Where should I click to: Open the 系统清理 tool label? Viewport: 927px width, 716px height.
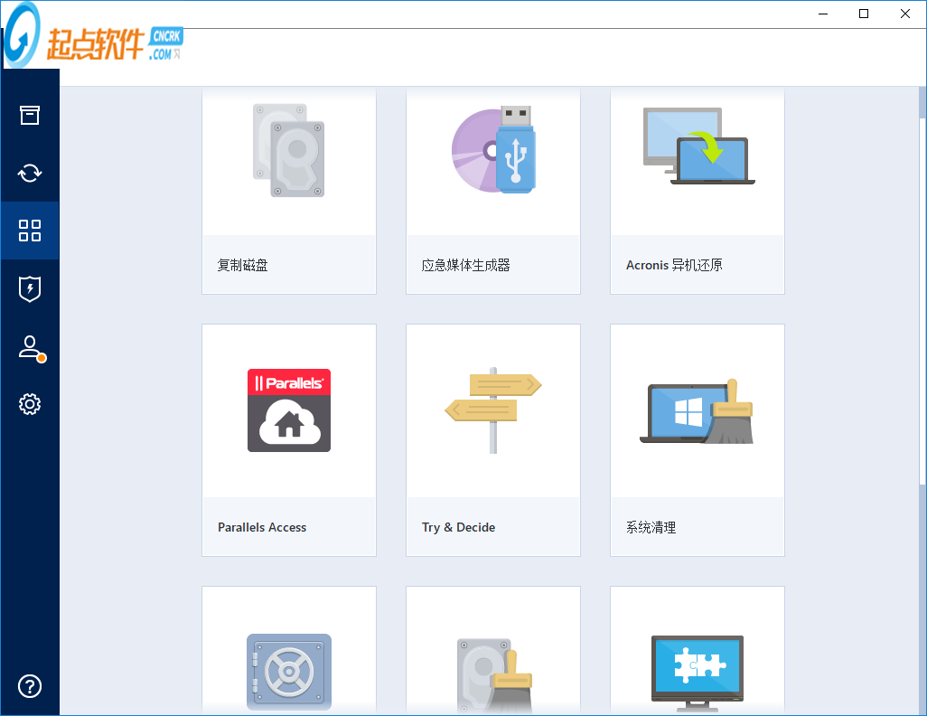click(x=651, y=527)
